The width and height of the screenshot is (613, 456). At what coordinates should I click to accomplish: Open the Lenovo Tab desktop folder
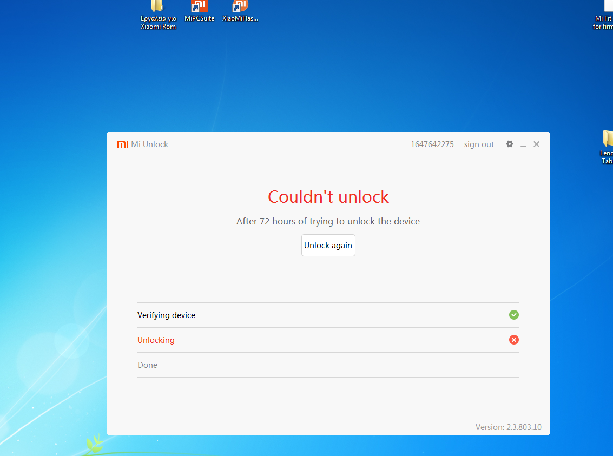607,147
